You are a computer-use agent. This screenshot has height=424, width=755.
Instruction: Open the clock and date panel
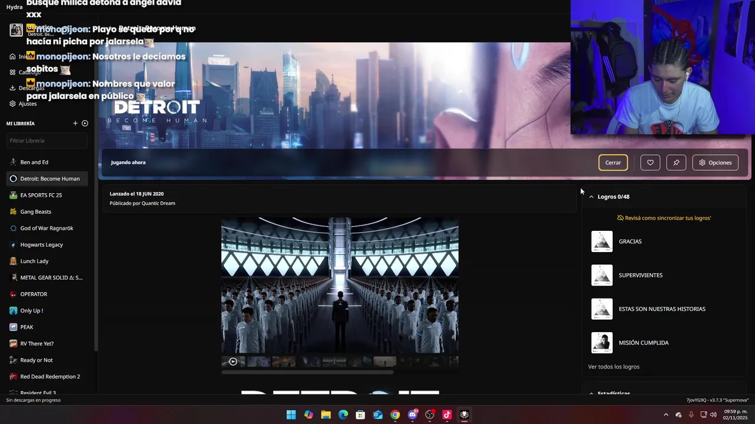point(736,415)
